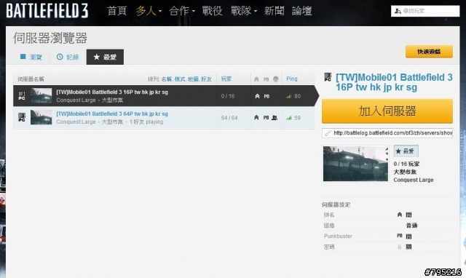This screenshot has width=466, height=278.
Task: Click the link chain icon in URL field
Action: (x=328, y=133)
